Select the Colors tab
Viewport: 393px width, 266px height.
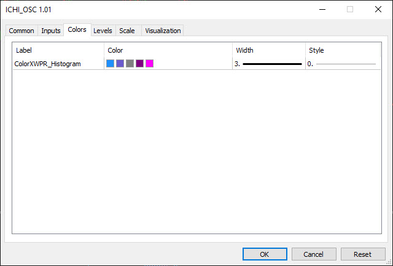[77, 29]
